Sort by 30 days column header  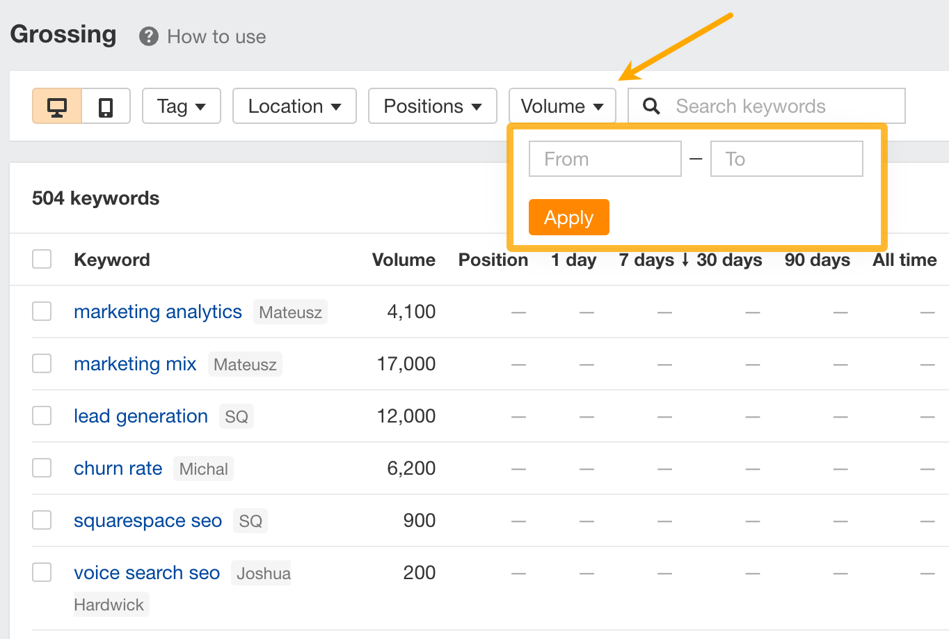(x=729, y=260)
